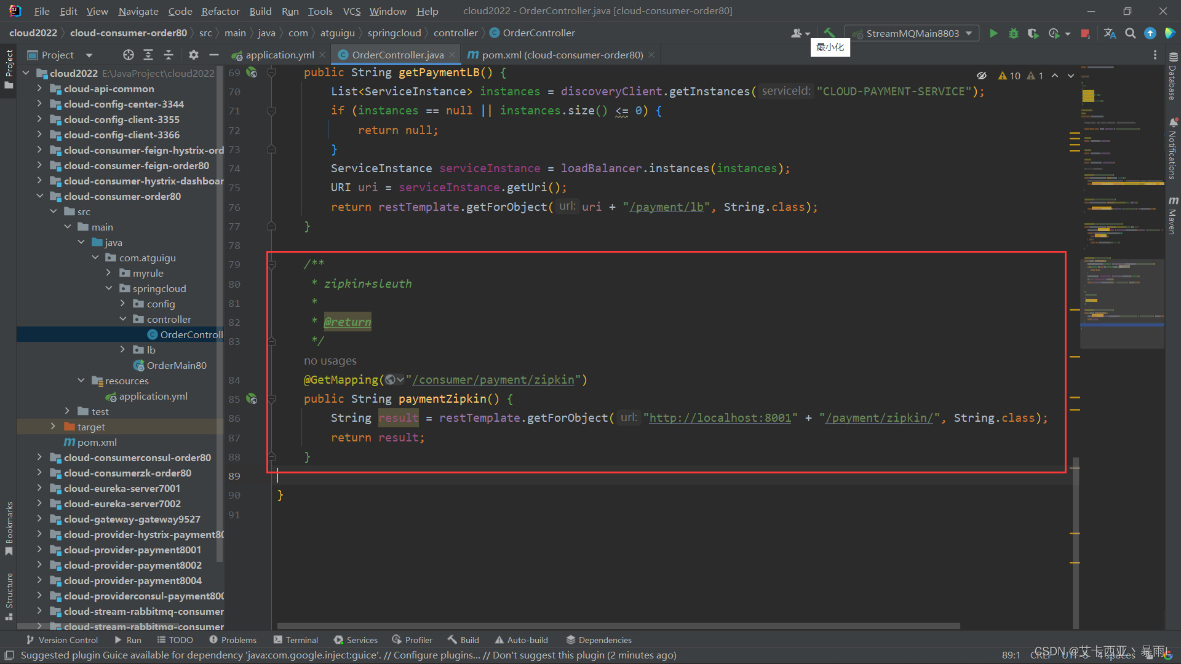Close the OrderController.java tab
This screenshot has height=664, width=1181.
coord(452,55)
